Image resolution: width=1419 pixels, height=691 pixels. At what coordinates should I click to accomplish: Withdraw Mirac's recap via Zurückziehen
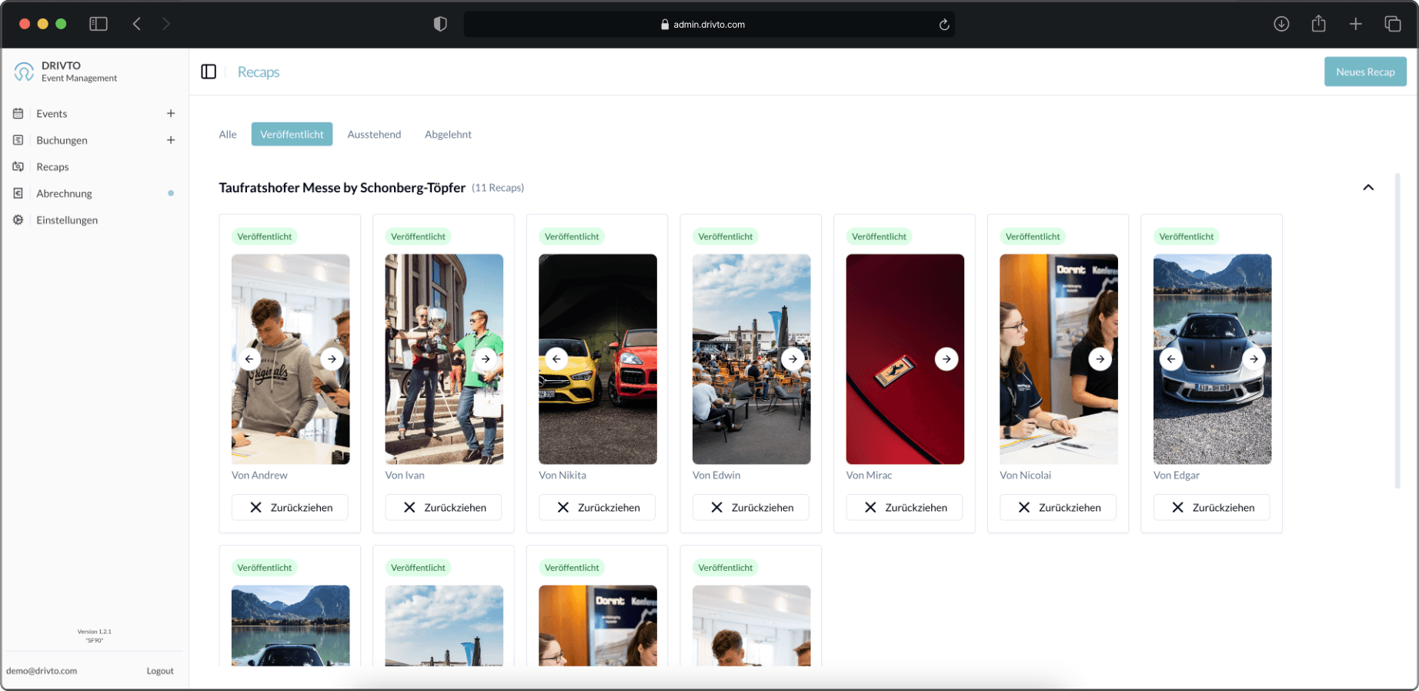904,507
